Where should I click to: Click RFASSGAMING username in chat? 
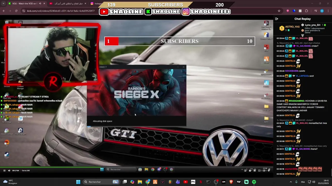296,101
